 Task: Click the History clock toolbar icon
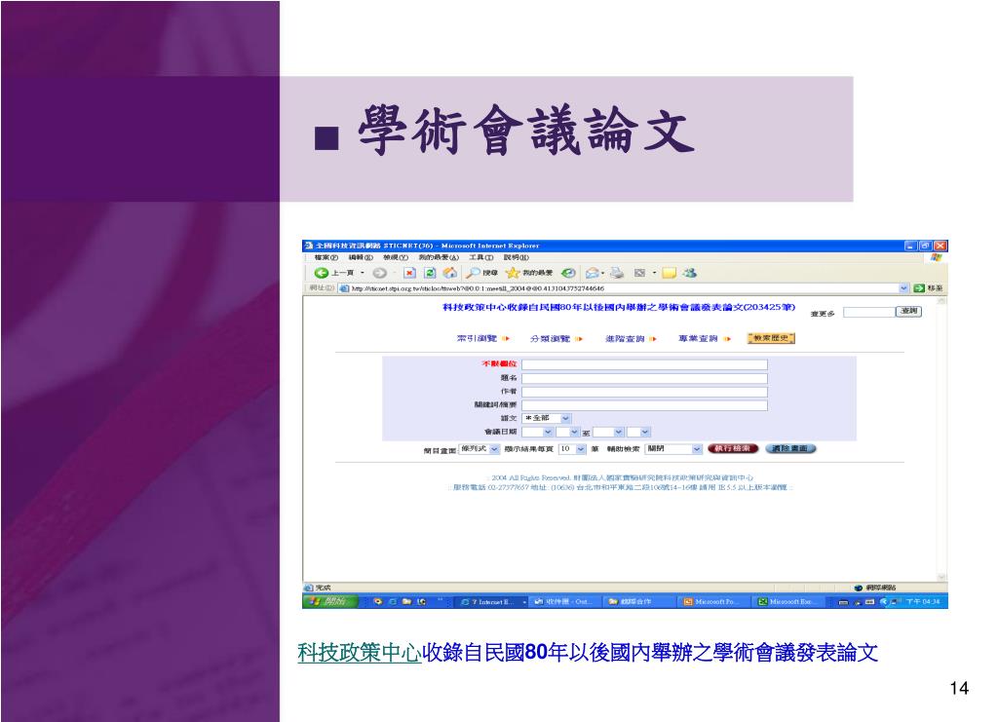(x=568, y=273)
